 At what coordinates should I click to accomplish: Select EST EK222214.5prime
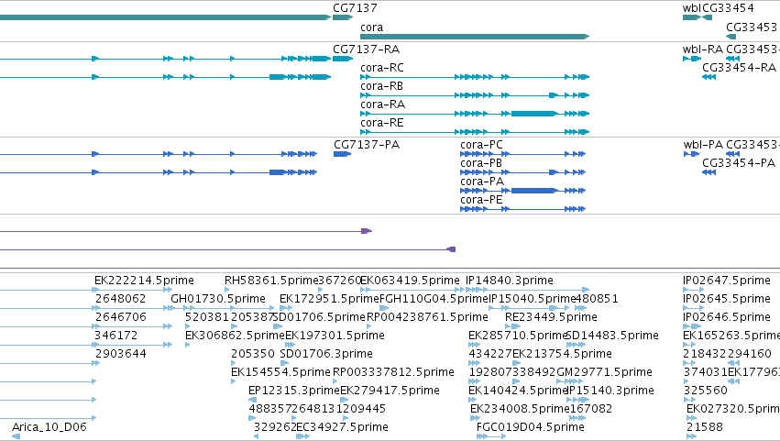[x=144, y=281]
